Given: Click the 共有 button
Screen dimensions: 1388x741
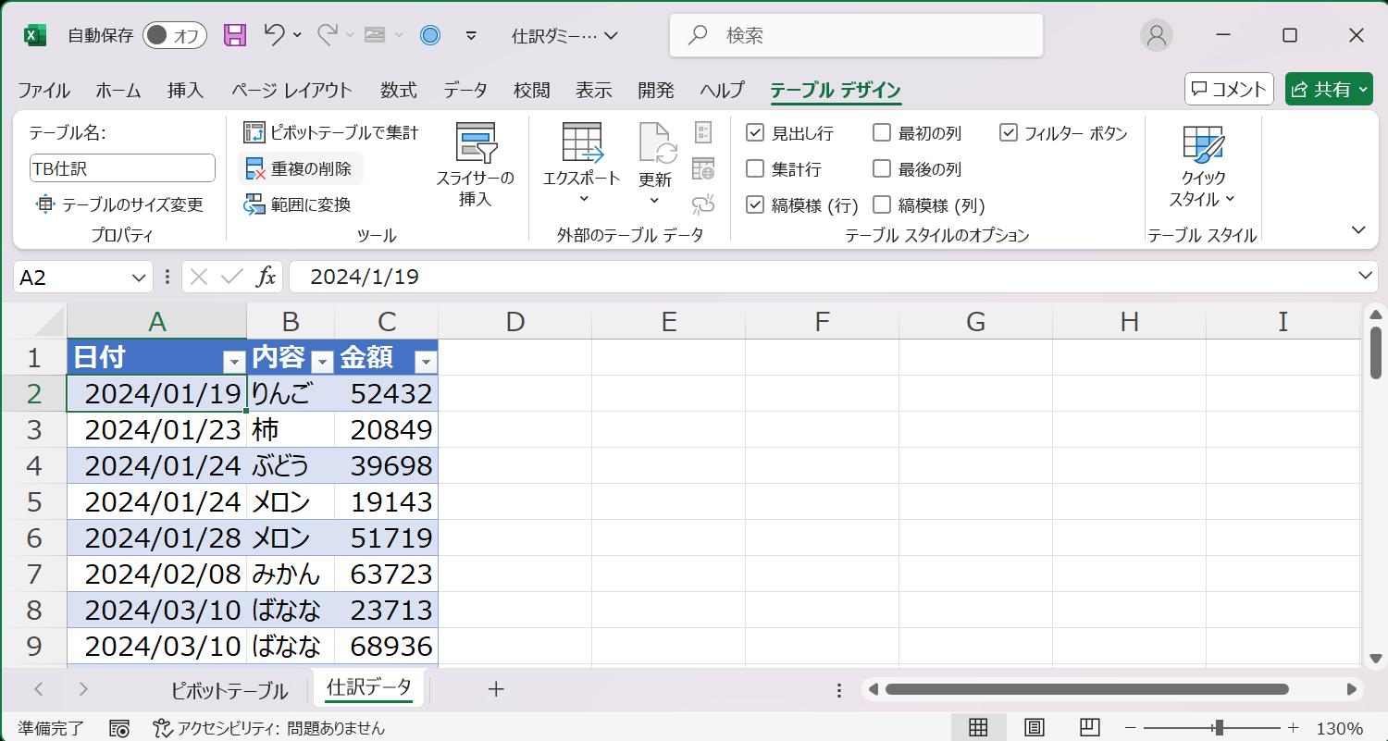Looking at the screenshot, I should coord(1329,89).
